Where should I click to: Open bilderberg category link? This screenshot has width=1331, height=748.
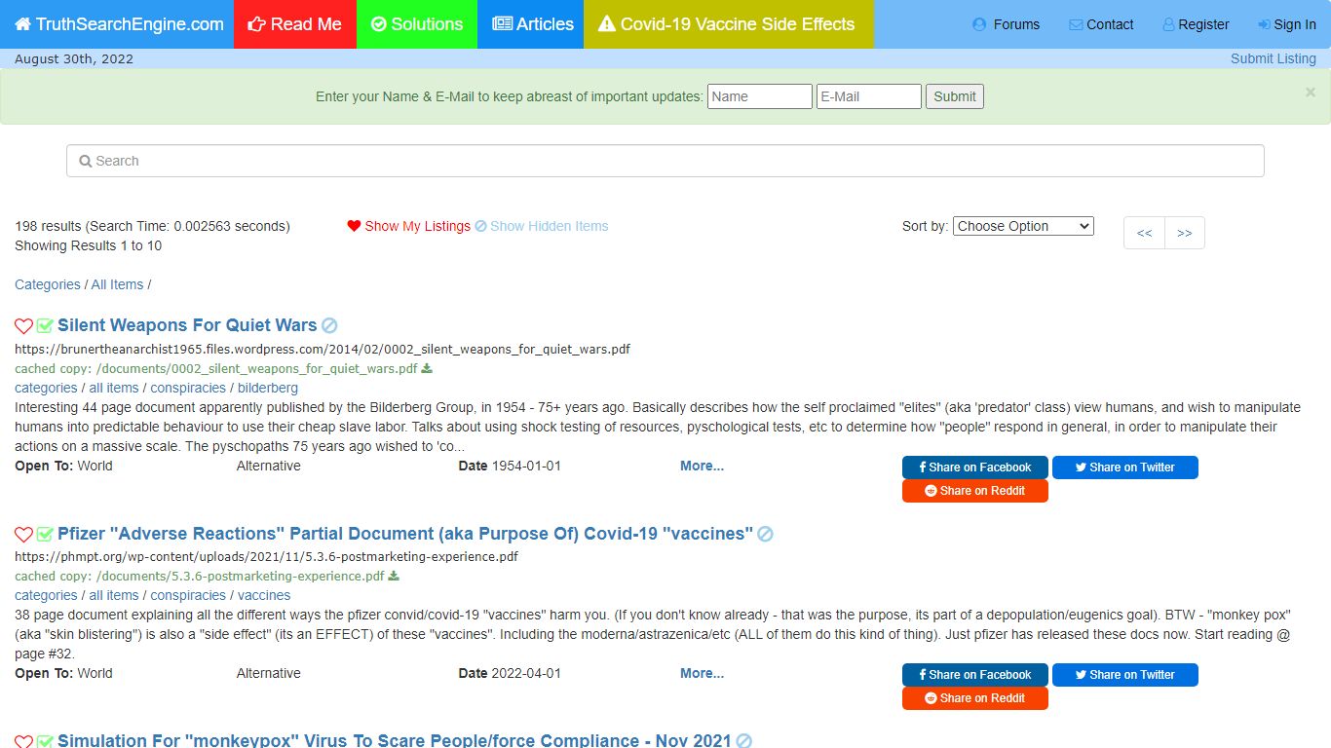pyautogui.click(x=268, y=388)
